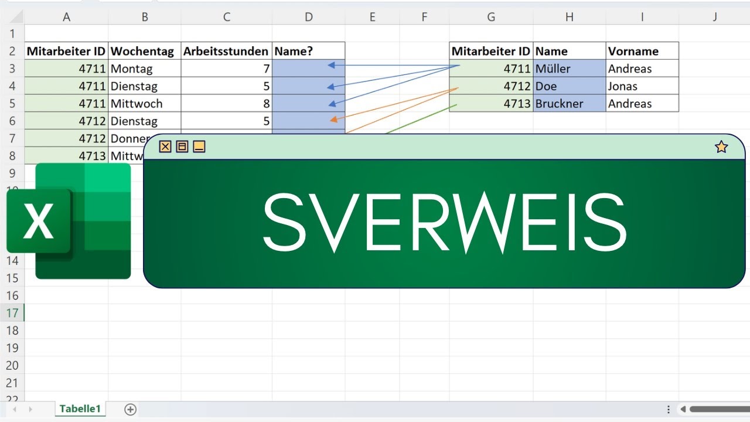Click the 'Müller' cell
Viewport: 750px width, 422px height.
[x=570, y=69]
